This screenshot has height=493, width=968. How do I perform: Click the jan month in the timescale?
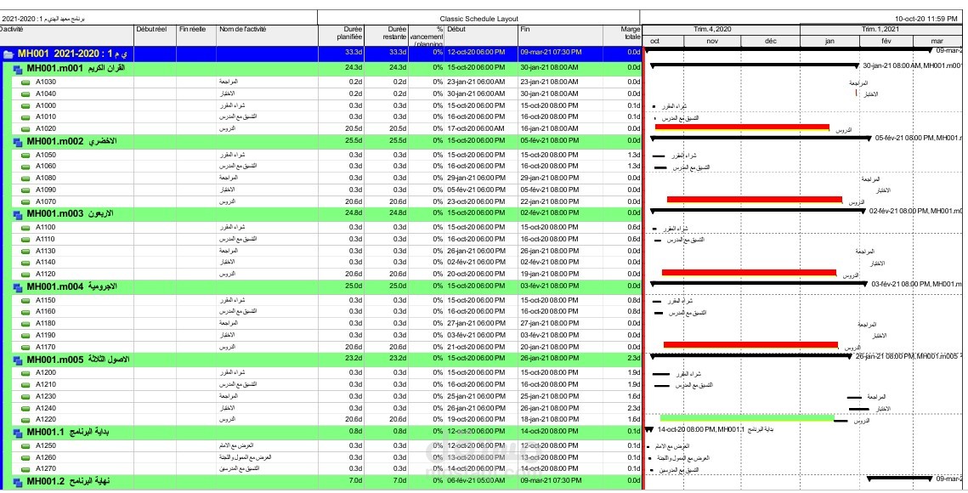point(829,41)
